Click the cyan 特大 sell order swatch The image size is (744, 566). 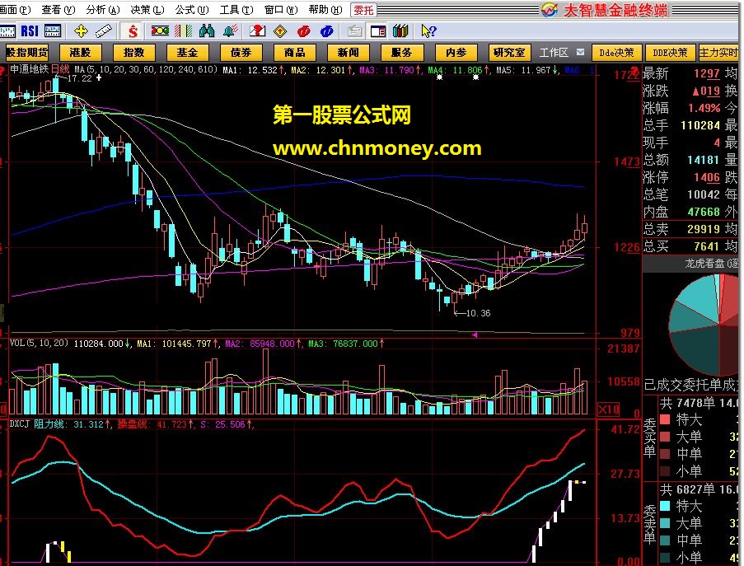[665, 506]
